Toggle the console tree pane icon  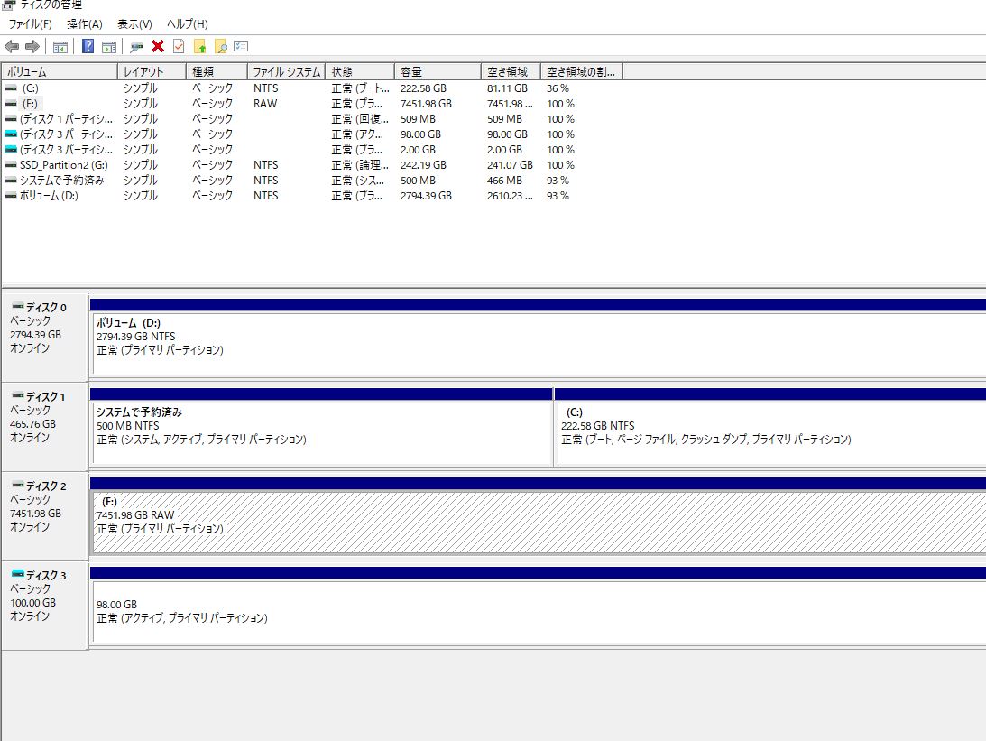60,46
